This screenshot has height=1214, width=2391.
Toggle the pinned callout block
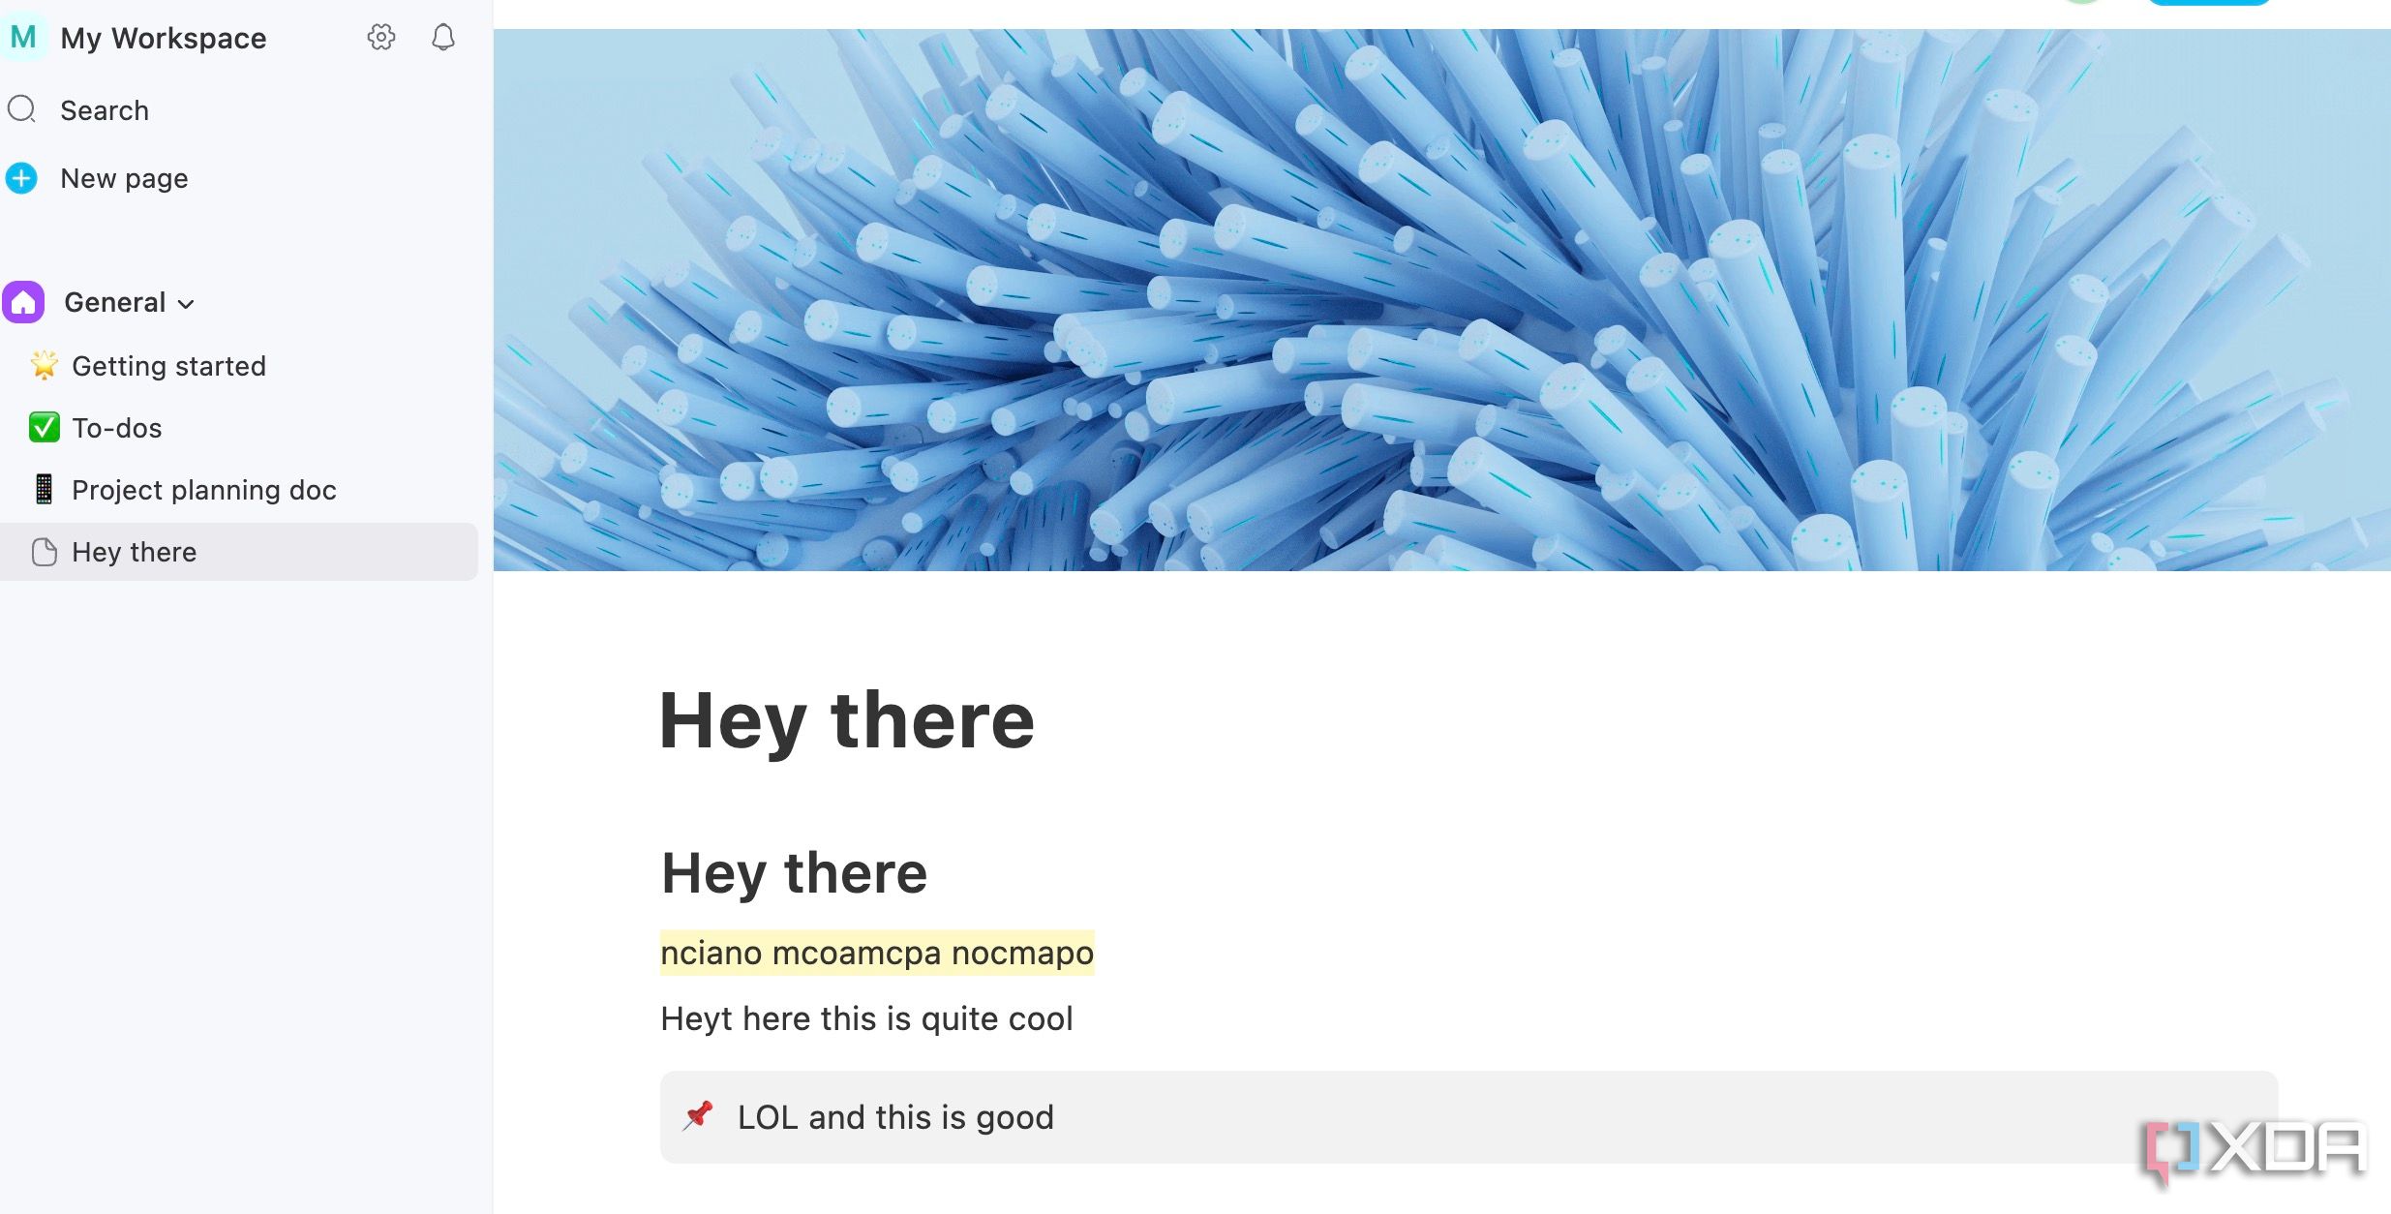(700, 1115)
